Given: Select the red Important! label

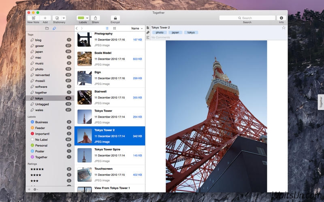Looking at the screenshot, I should [x=50, y=134].
